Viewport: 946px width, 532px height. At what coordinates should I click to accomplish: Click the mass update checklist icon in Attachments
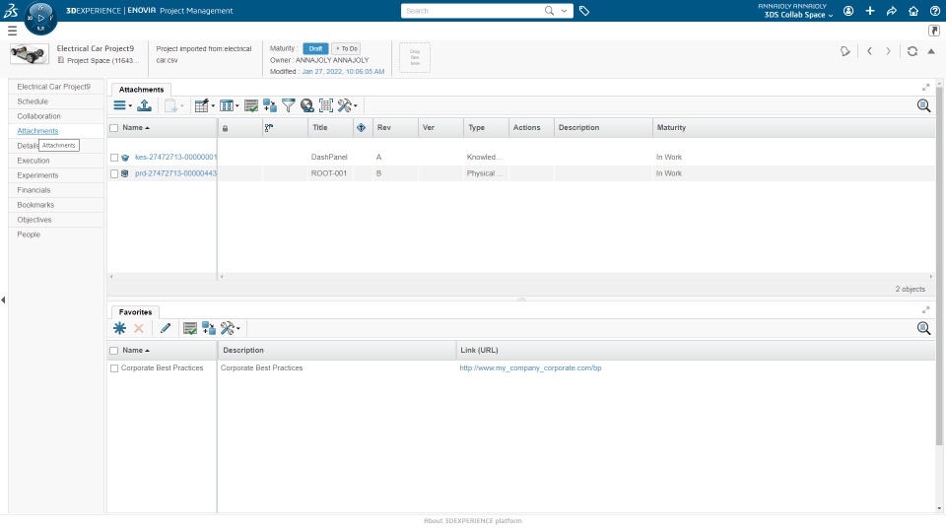(251, 105)
